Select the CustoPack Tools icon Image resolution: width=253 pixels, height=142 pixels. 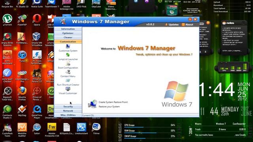pyautogui.click(x=7, y=130)
